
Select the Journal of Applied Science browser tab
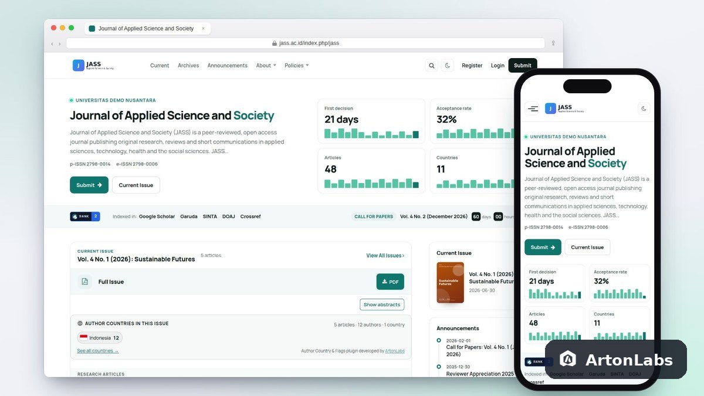pyautogui.click(x=147, y=28)
